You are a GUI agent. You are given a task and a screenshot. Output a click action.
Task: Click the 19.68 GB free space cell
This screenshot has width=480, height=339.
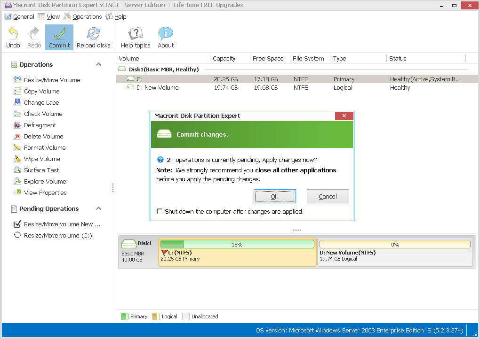[x=266, y=88]
